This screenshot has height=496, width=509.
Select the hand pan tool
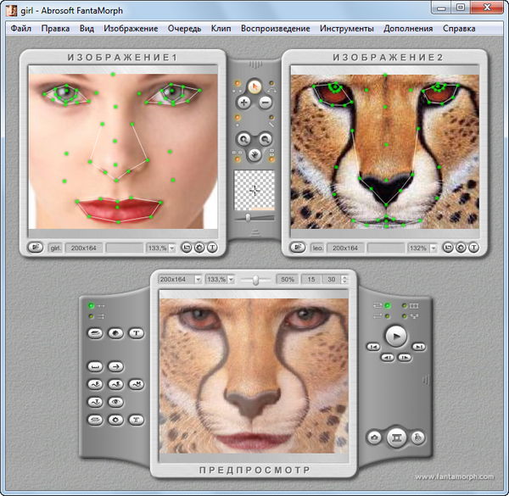tap(255, 155)
